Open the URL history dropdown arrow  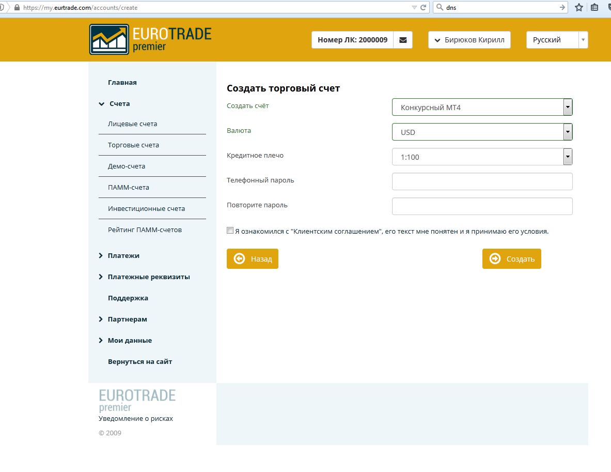tap(414, 7)
